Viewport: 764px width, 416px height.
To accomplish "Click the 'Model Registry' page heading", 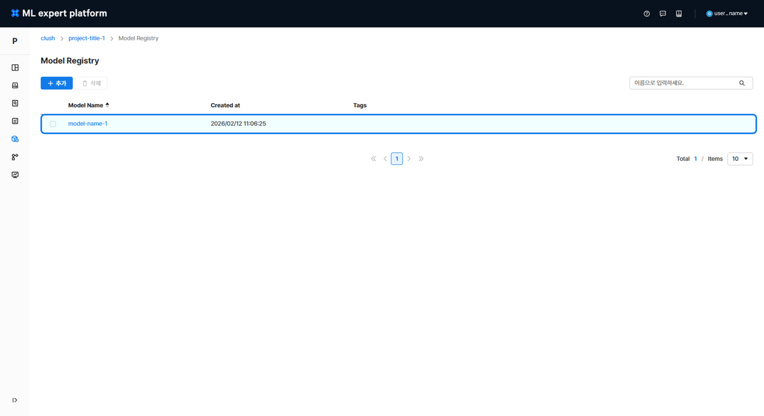I will [x=70, y=61].
